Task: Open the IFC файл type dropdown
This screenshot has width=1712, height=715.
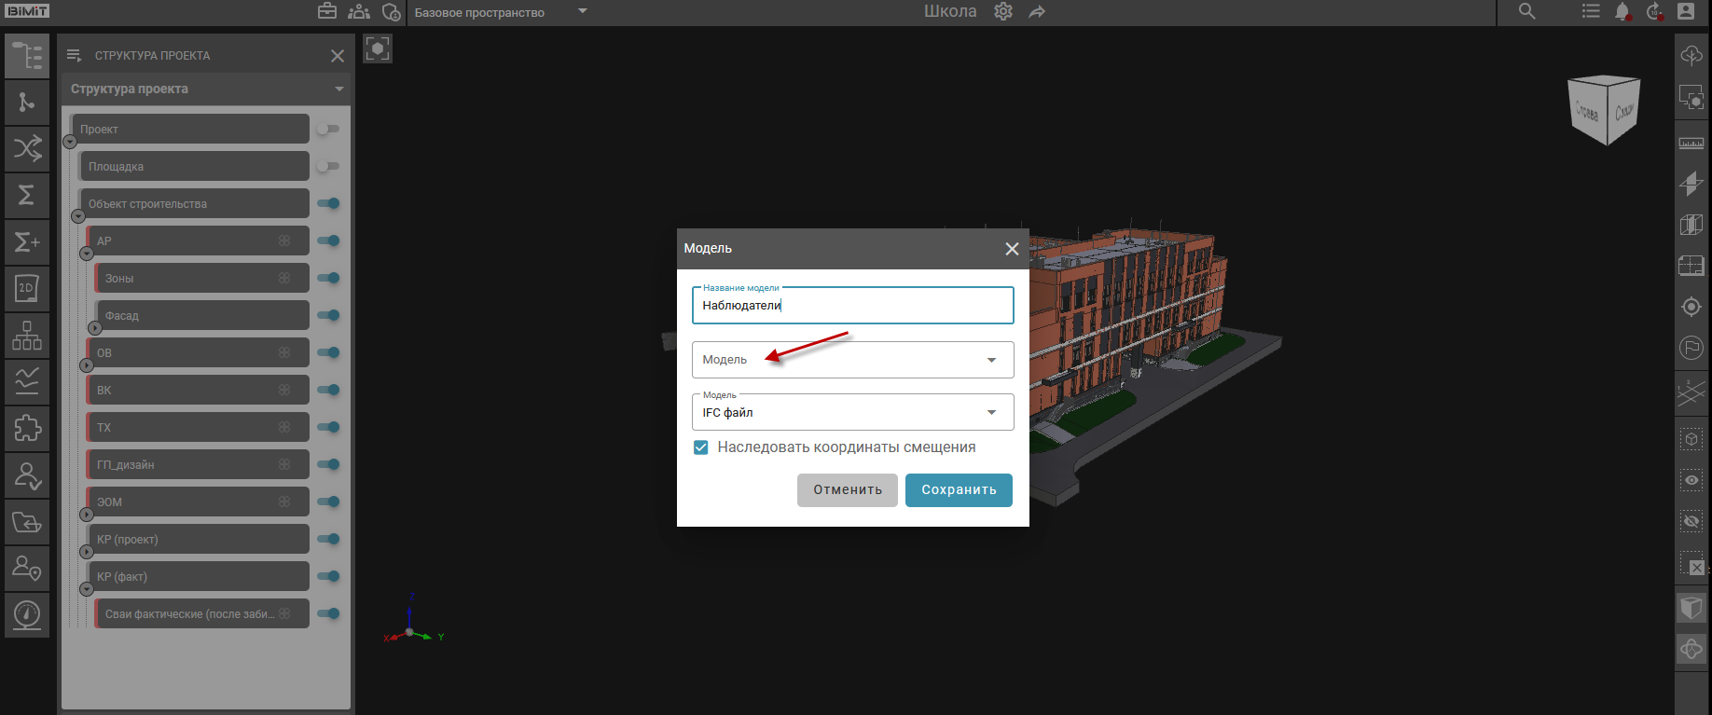Action: click(852, 412)
